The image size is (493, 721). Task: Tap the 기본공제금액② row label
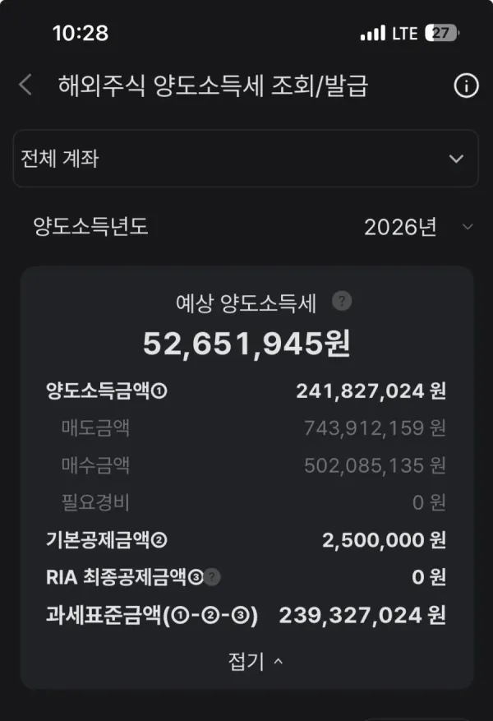click(107, 540)
